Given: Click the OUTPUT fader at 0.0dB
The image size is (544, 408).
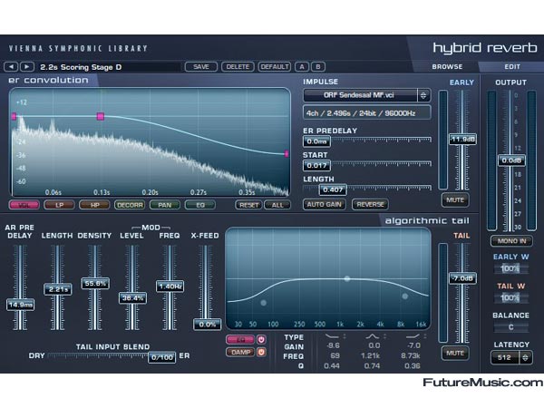Looking at the screenshot, I should (511, 160).
